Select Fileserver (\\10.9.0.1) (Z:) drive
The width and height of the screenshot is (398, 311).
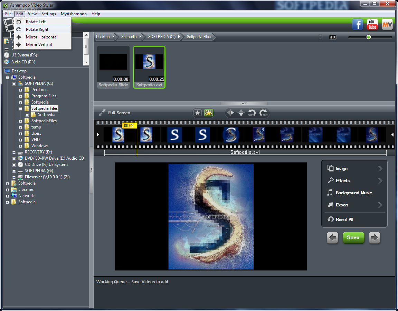pos(47,177)
